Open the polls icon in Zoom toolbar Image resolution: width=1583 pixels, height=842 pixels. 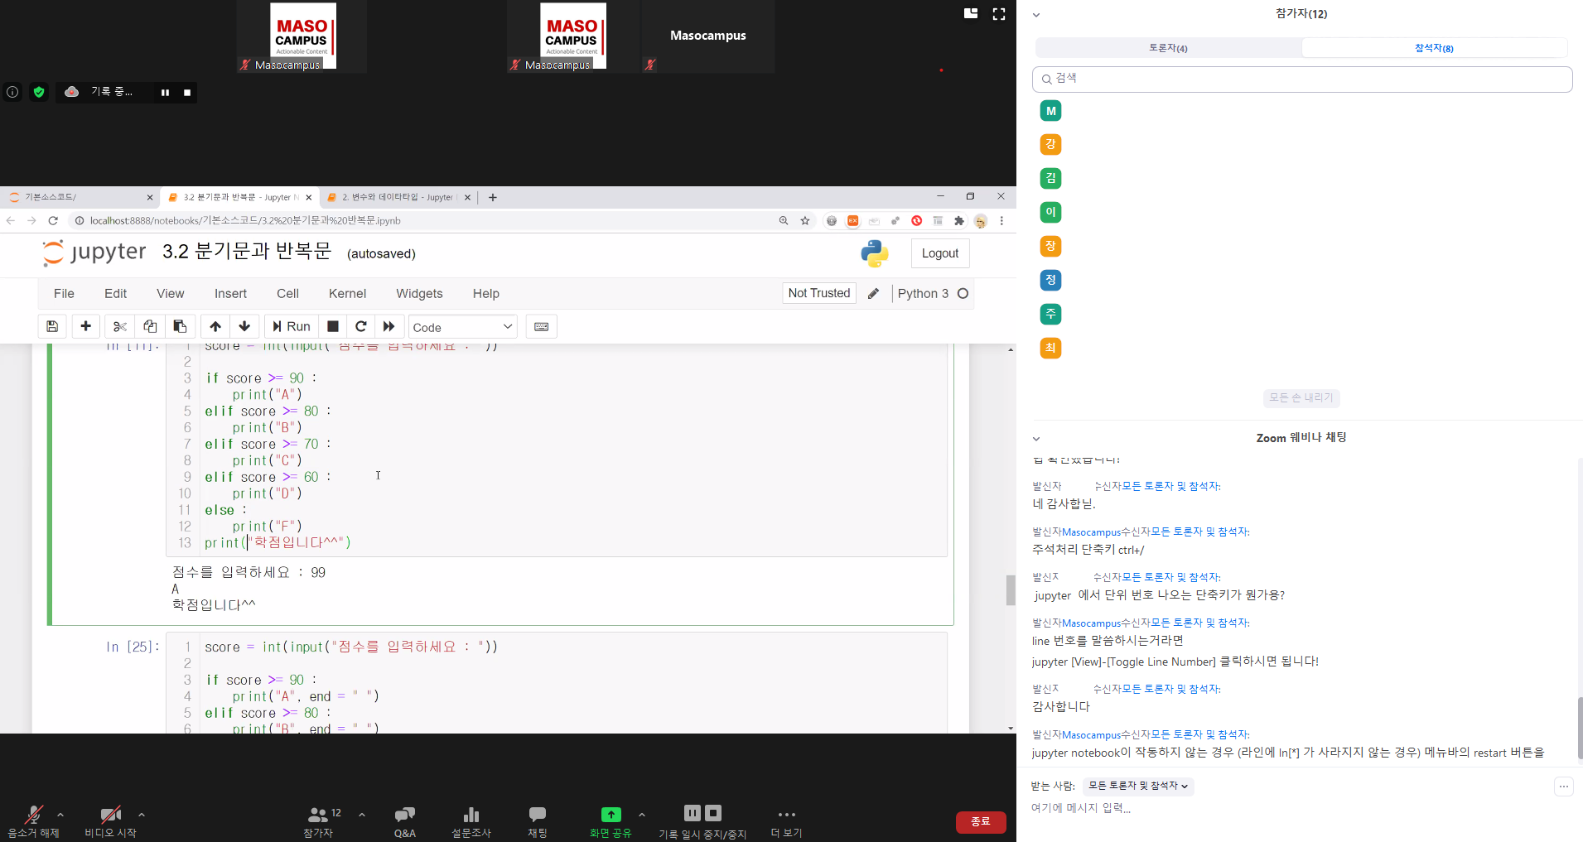pyautogui.click(x=471, y=820)
